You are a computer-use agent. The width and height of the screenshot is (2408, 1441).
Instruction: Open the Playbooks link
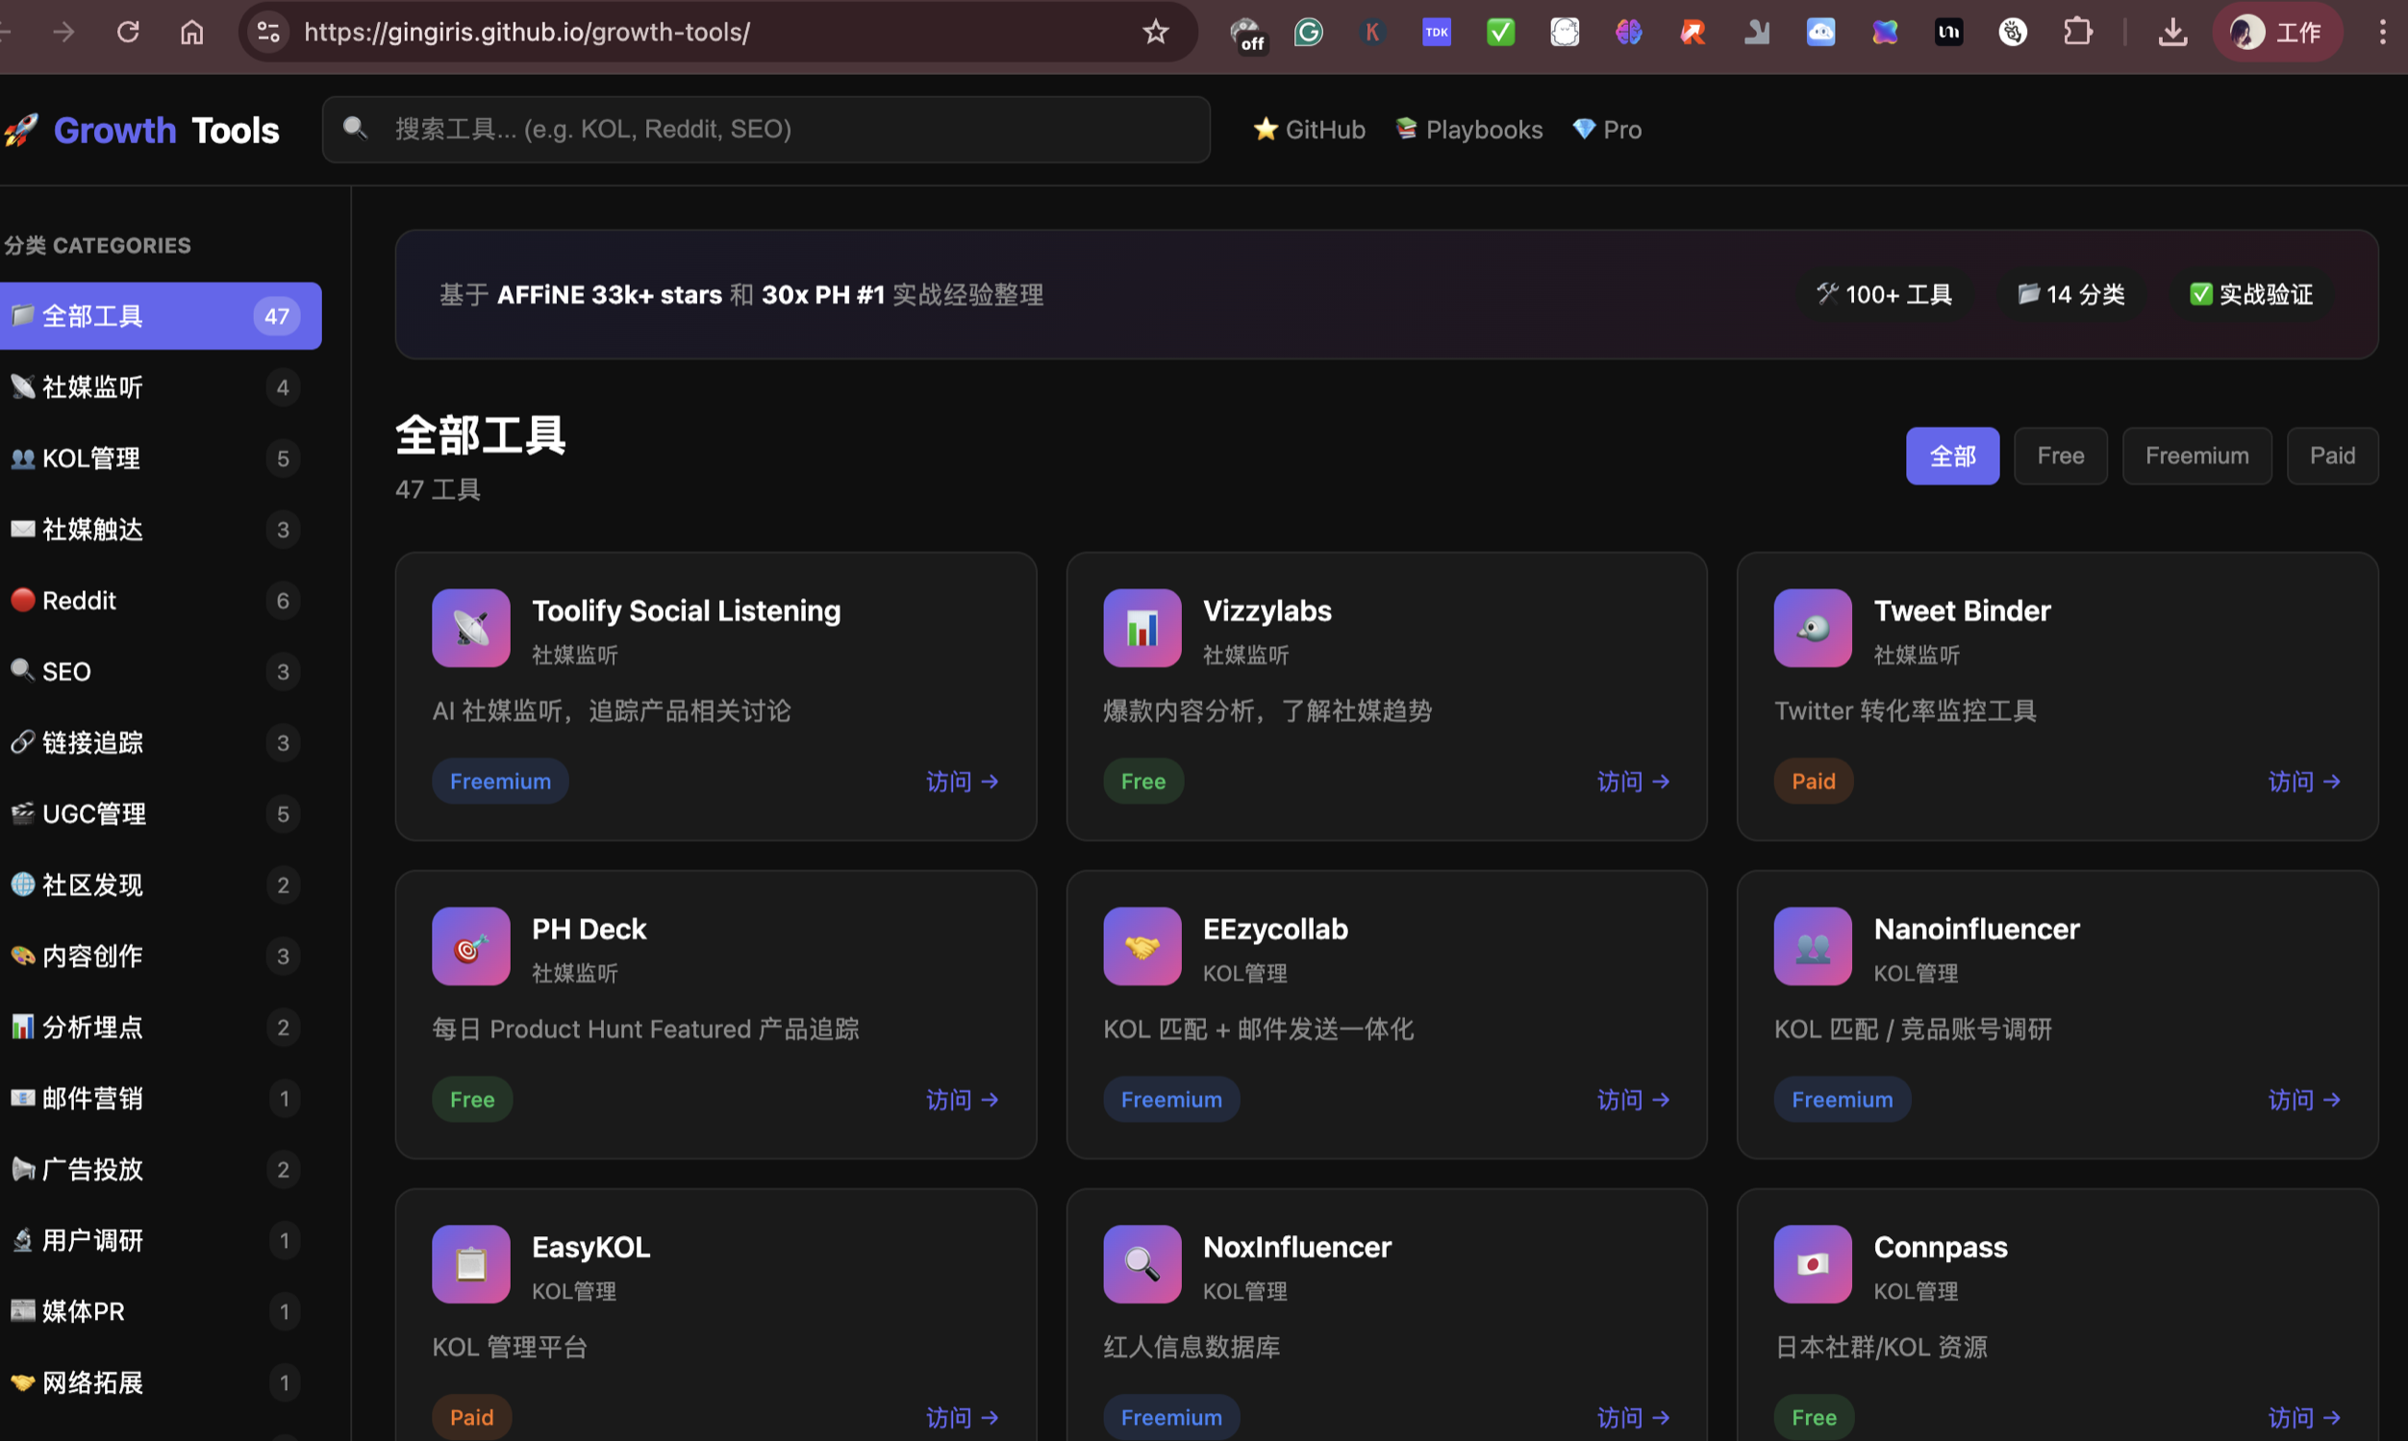click(1468, 129)
